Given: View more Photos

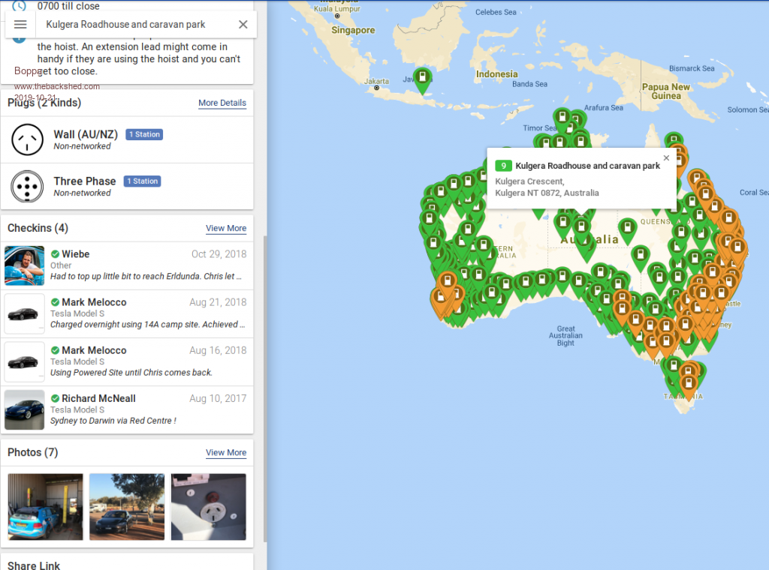Looking at the screenshot, I should (x=225, y=452).
